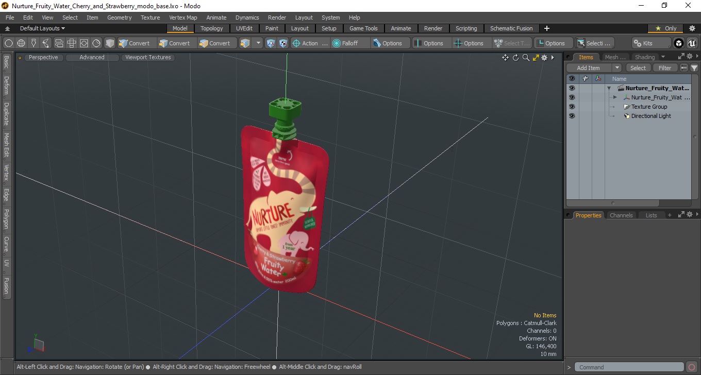Collapse the Nurture_Fruity_Wat scene item
Screen dimensions: 701x375
coord(609,88)
